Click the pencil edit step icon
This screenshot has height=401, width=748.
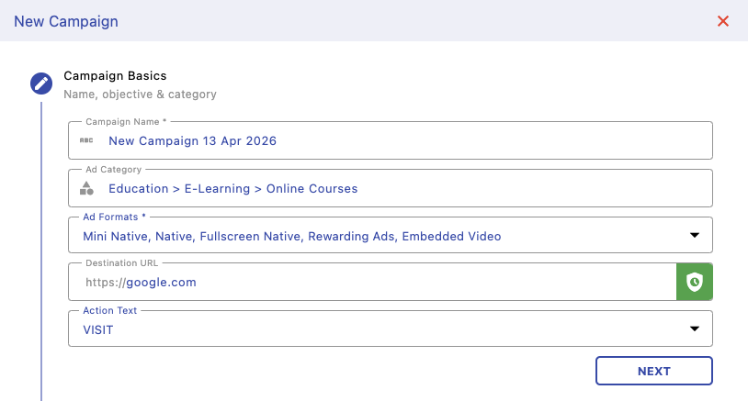(41, 84)
